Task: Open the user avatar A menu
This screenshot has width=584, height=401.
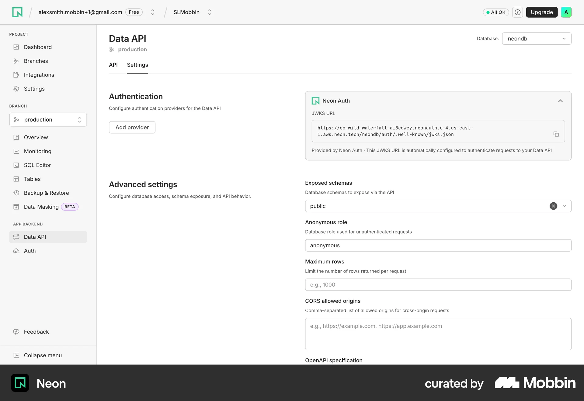Action: coord(566,12)
